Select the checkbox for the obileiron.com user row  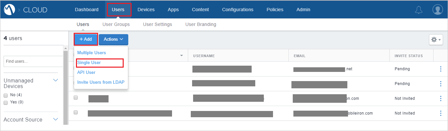click(76, 112)
